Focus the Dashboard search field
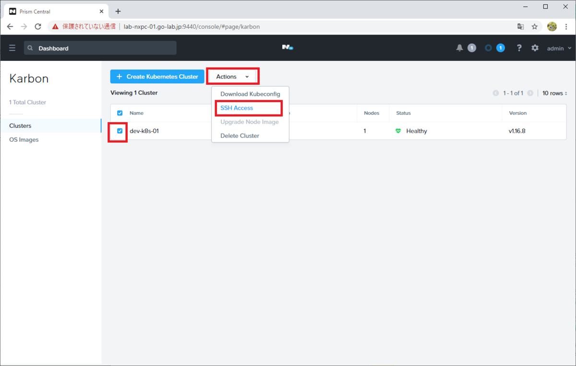 100,48
